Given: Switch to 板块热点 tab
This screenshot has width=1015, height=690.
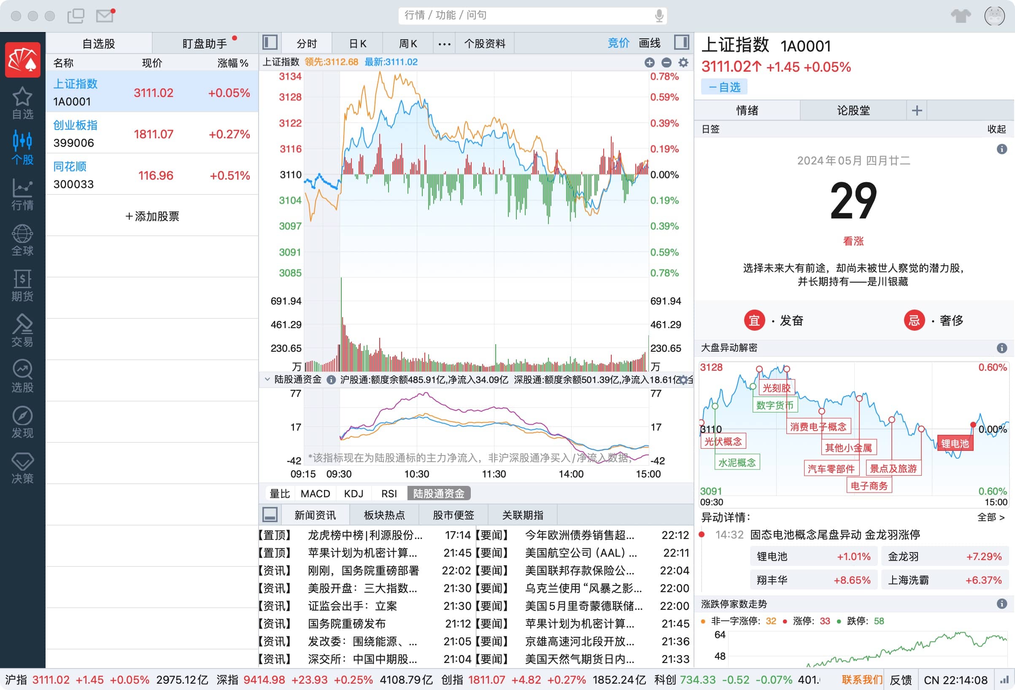Looking at the screenshot, I should pos(384,515).
